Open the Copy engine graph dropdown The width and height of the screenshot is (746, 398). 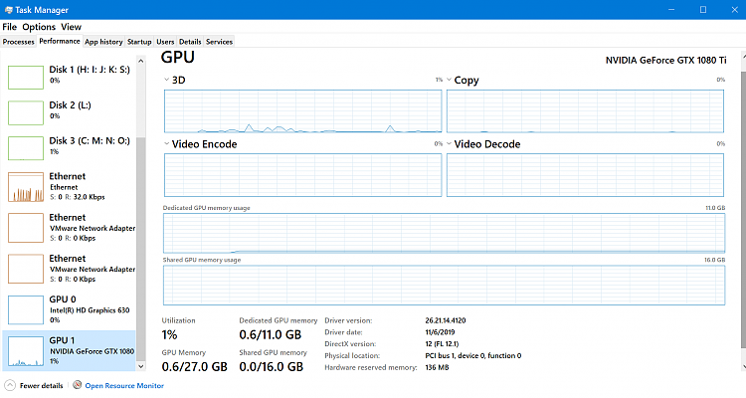click(450, 80)
